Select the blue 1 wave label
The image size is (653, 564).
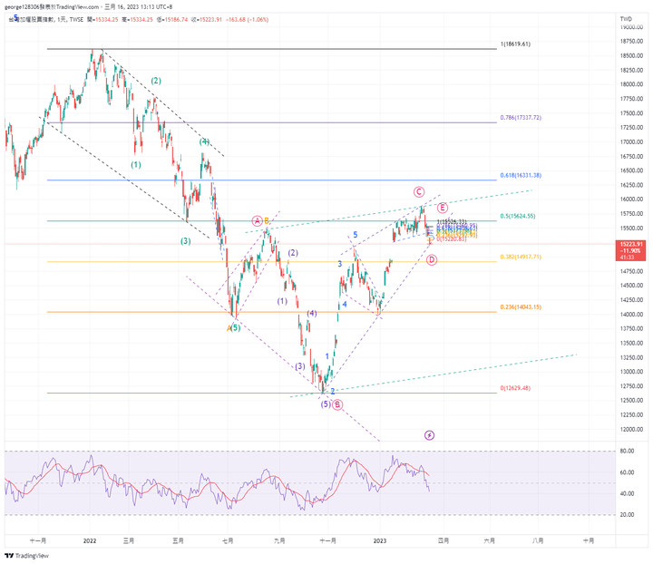[x=327, y=356]
